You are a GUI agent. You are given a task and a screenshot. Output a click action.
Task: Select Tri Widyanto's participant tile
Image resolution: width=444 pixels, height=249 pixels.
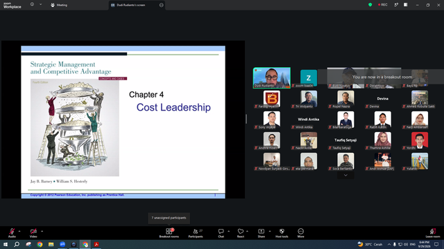tap(309, 99)
